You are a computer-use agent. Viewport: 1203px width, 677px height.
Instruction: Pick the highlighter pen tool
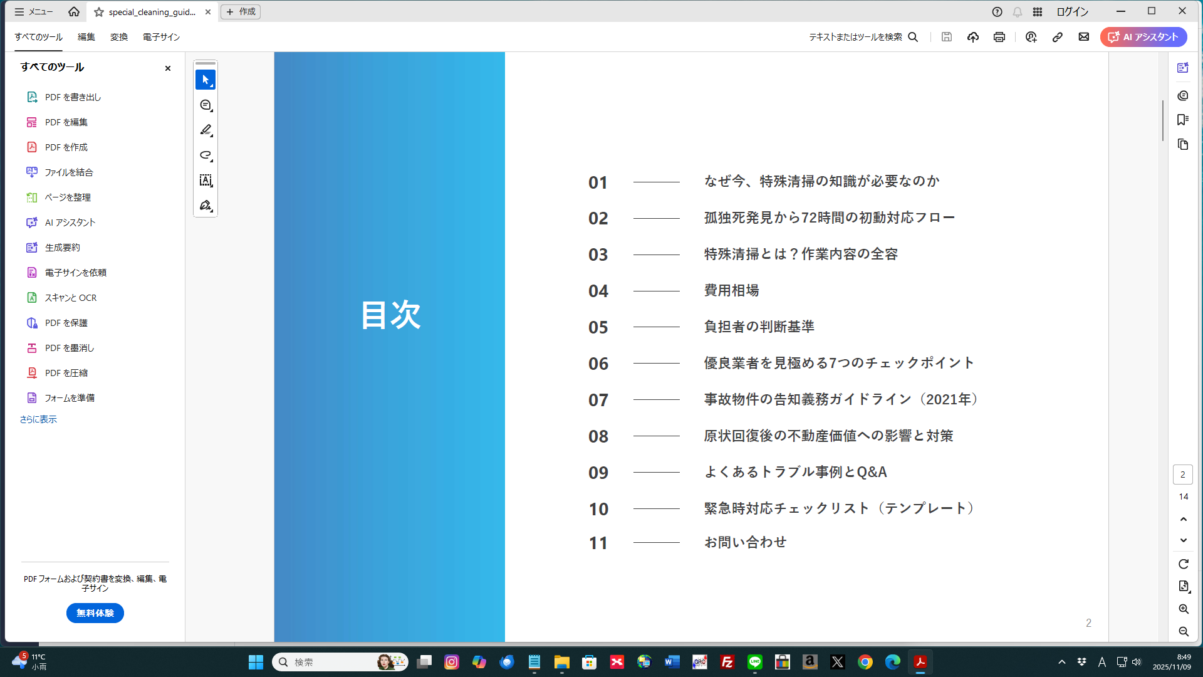205,130
